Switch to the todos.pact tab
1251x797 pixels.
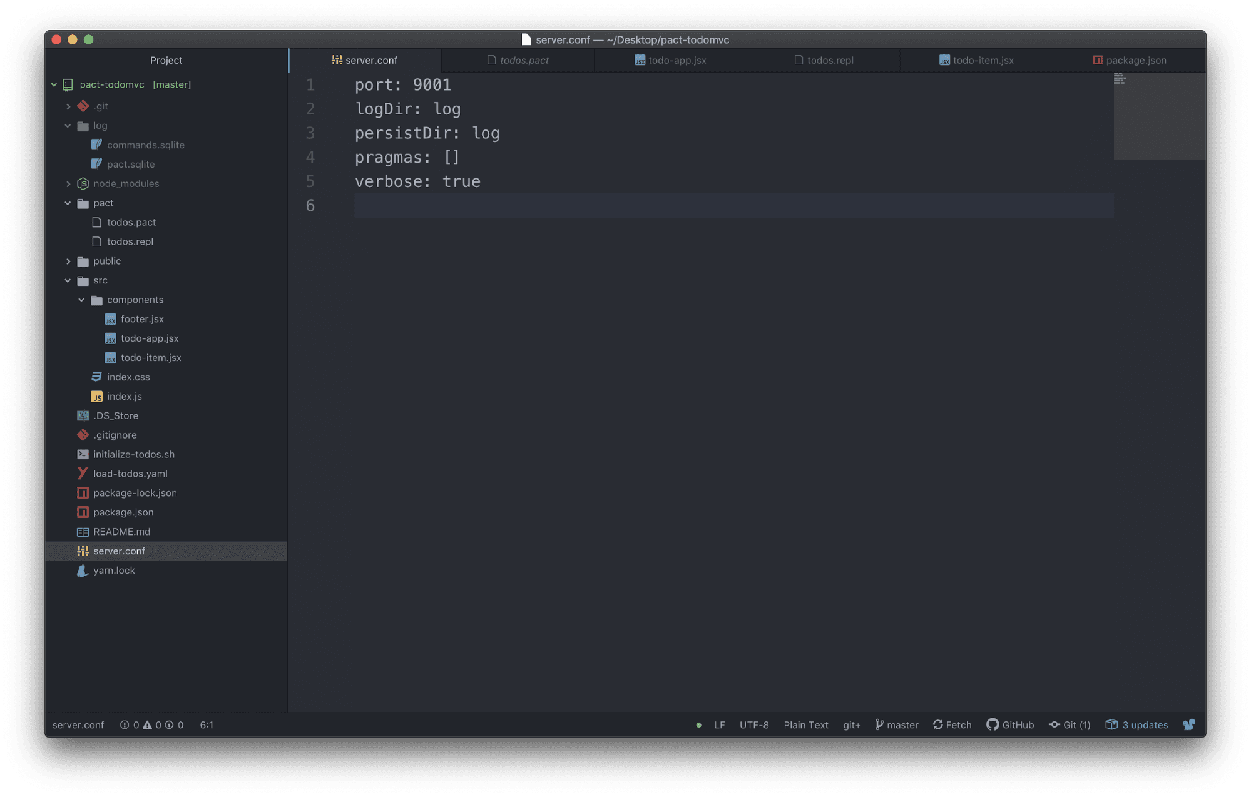point(518,60)
